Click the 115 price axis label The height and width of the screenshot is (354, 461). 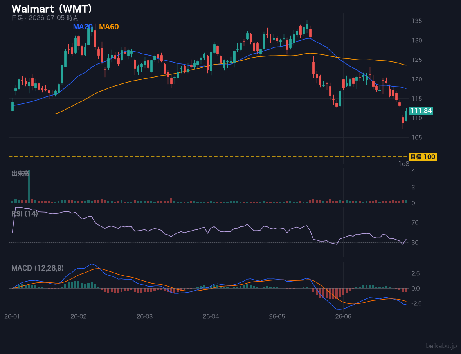click(417, 99)
